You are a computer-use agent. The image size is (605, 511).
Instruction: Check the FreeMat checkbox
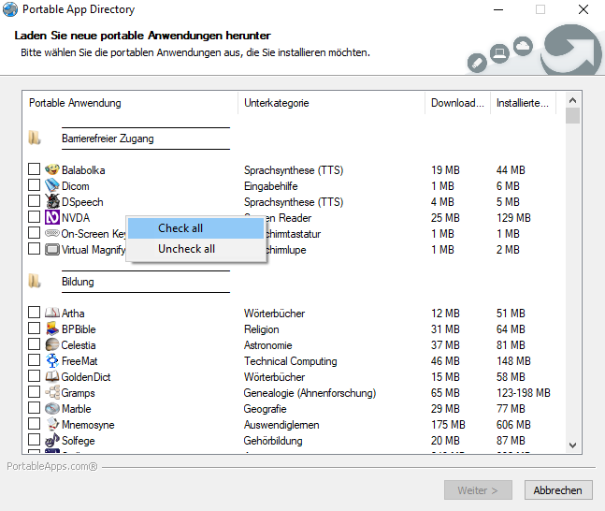[x=34, y=360]
